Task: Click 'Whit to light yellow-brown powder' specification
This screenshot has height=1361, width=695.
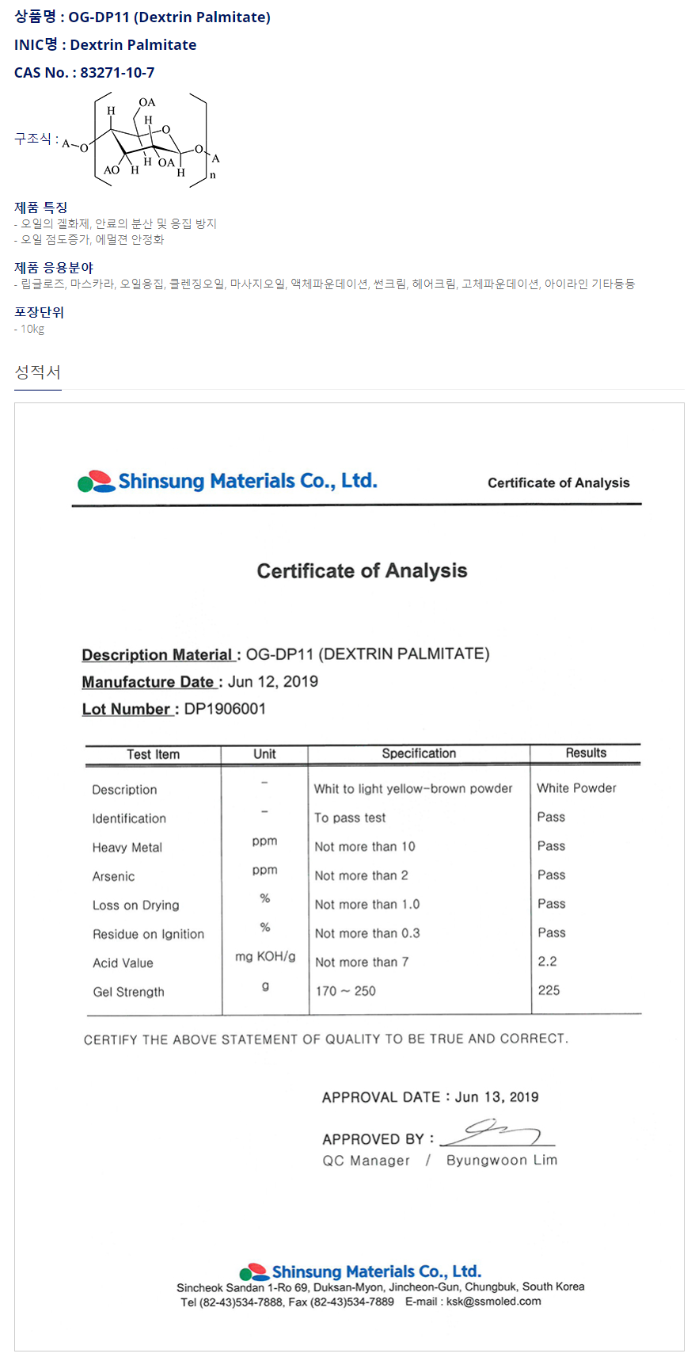Action: point(413,789)
